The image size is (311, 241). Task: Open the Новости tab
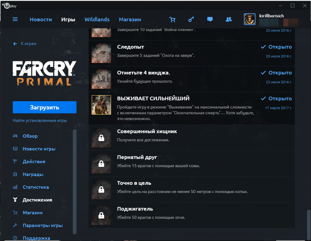41,19
